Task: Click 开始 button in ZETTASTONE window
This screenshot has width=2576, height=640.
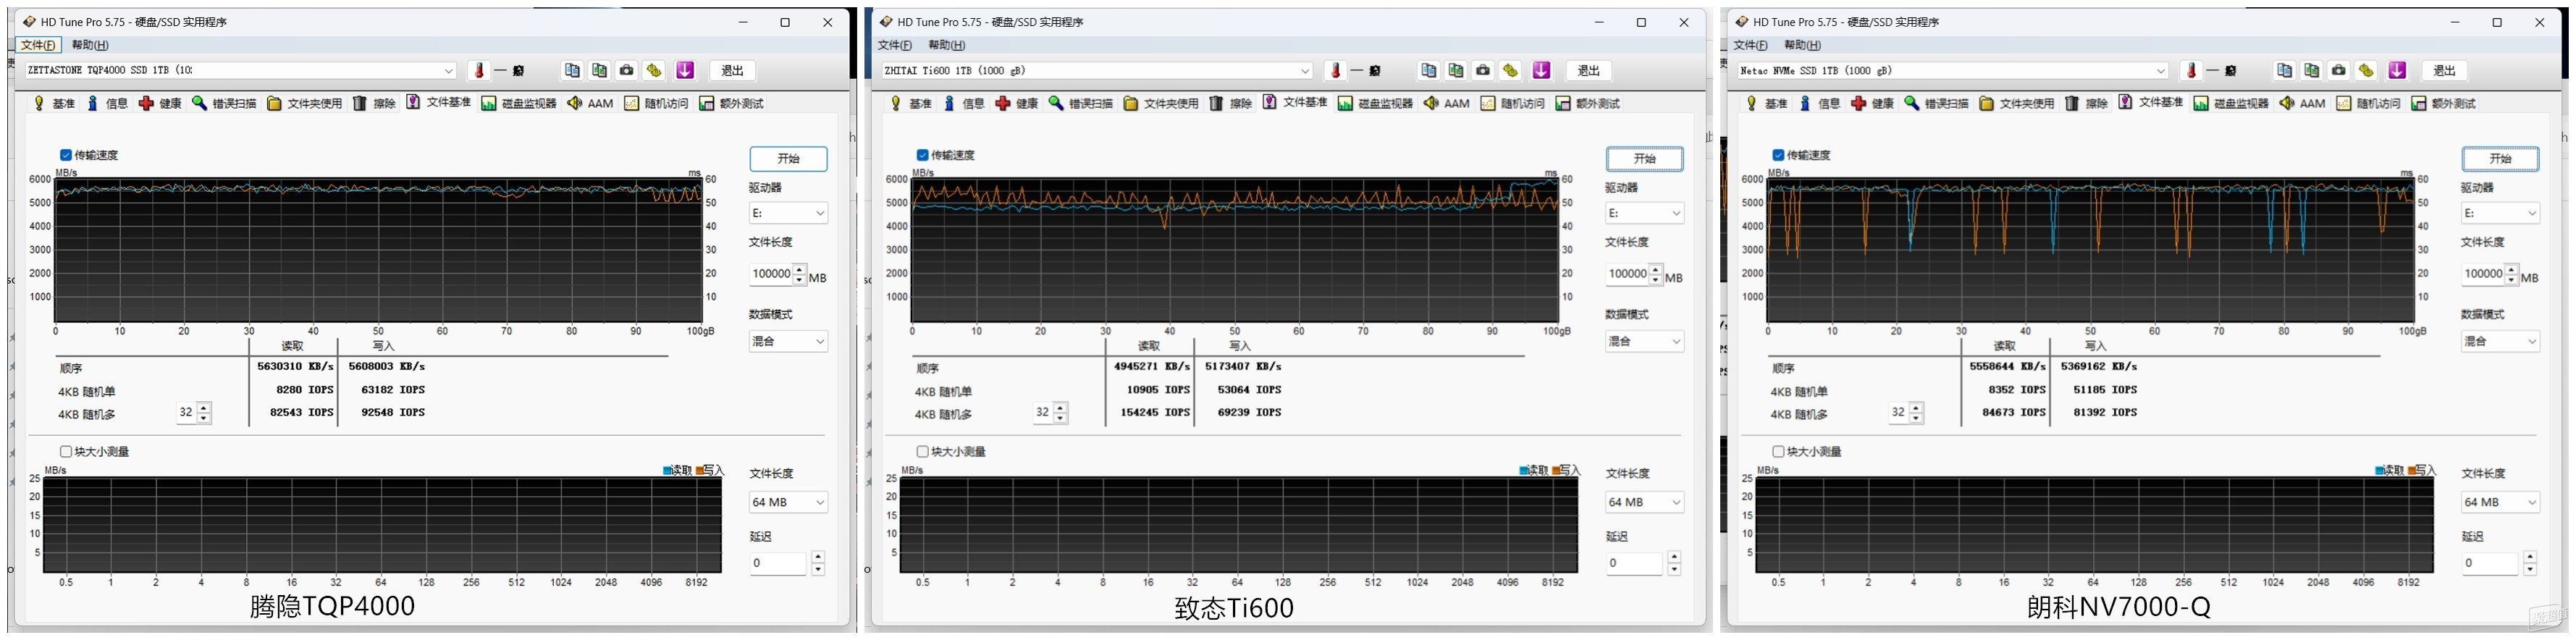Action: coord(788,159)
